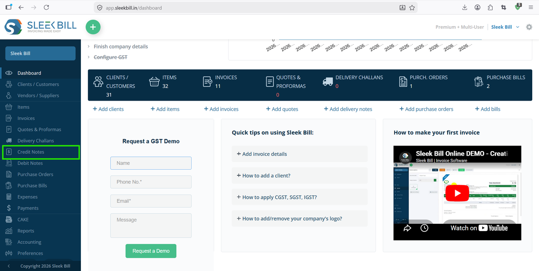Open the settings gear icon
Screen dimensions: 539x271
529,27
